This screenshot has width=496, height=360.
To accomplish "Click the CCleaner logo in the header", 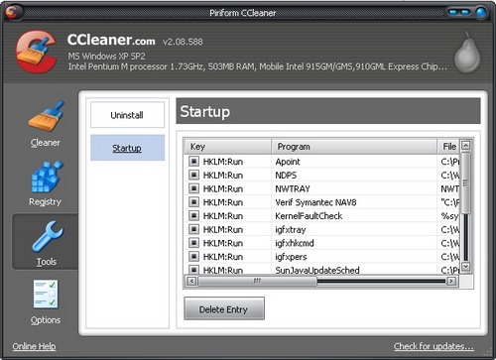I will click(x=36, y=52).
